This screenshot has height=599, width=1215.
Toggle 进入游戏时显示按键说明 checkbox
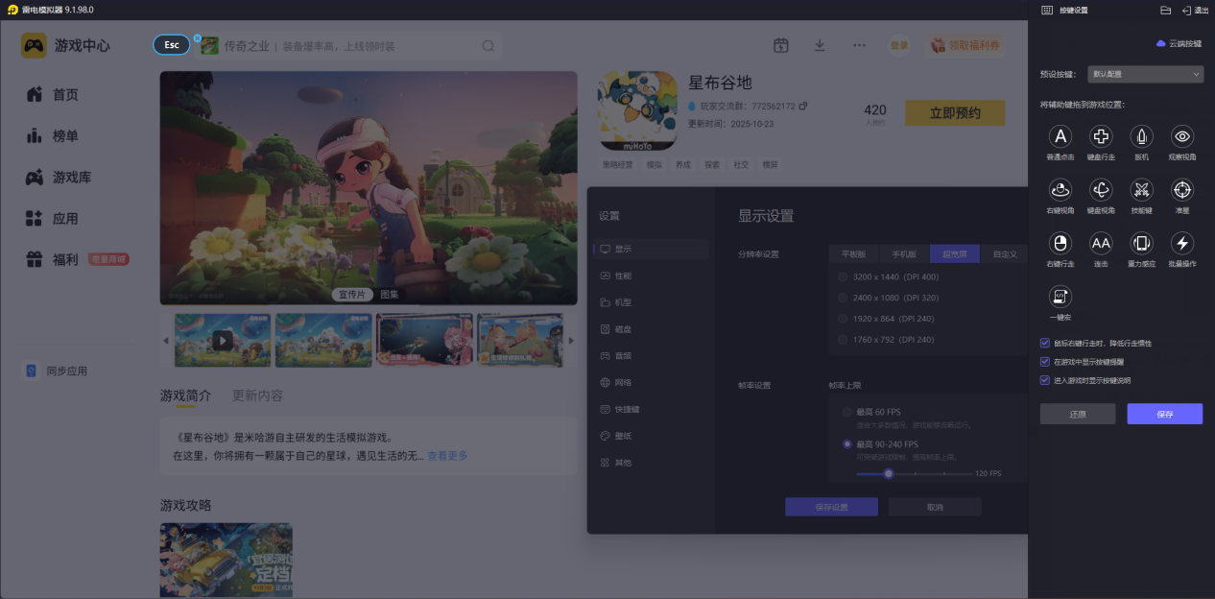(1045, 380)
